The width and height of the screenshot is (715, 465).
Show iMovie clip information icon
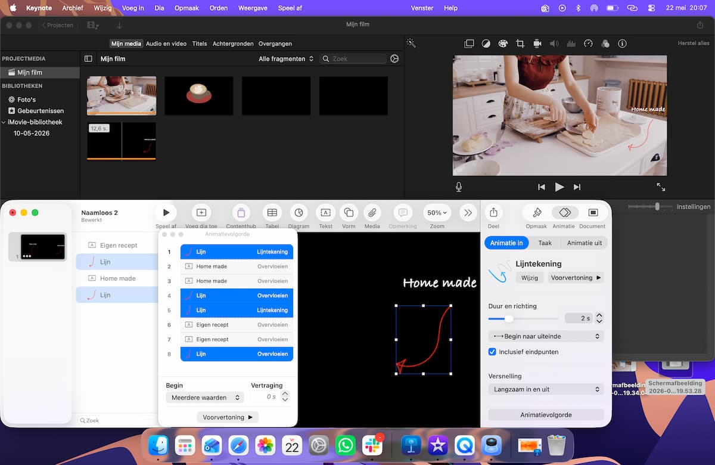click(x=622, y=44)
